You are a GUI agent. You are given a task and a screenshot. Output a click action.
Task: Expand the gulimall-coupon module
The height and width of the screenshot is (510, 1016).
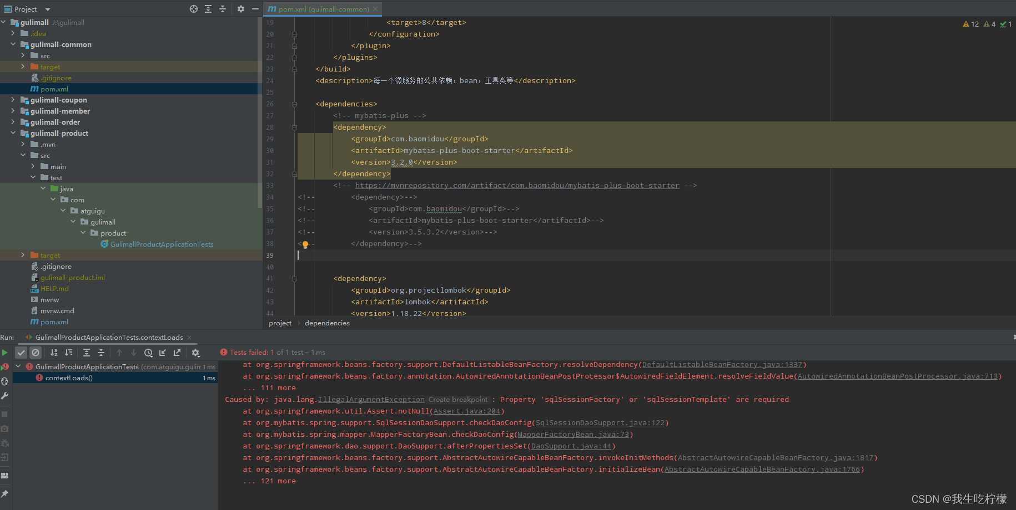[x=13, y=100]
